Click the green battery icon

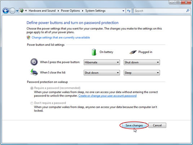(x=94, y=52)
